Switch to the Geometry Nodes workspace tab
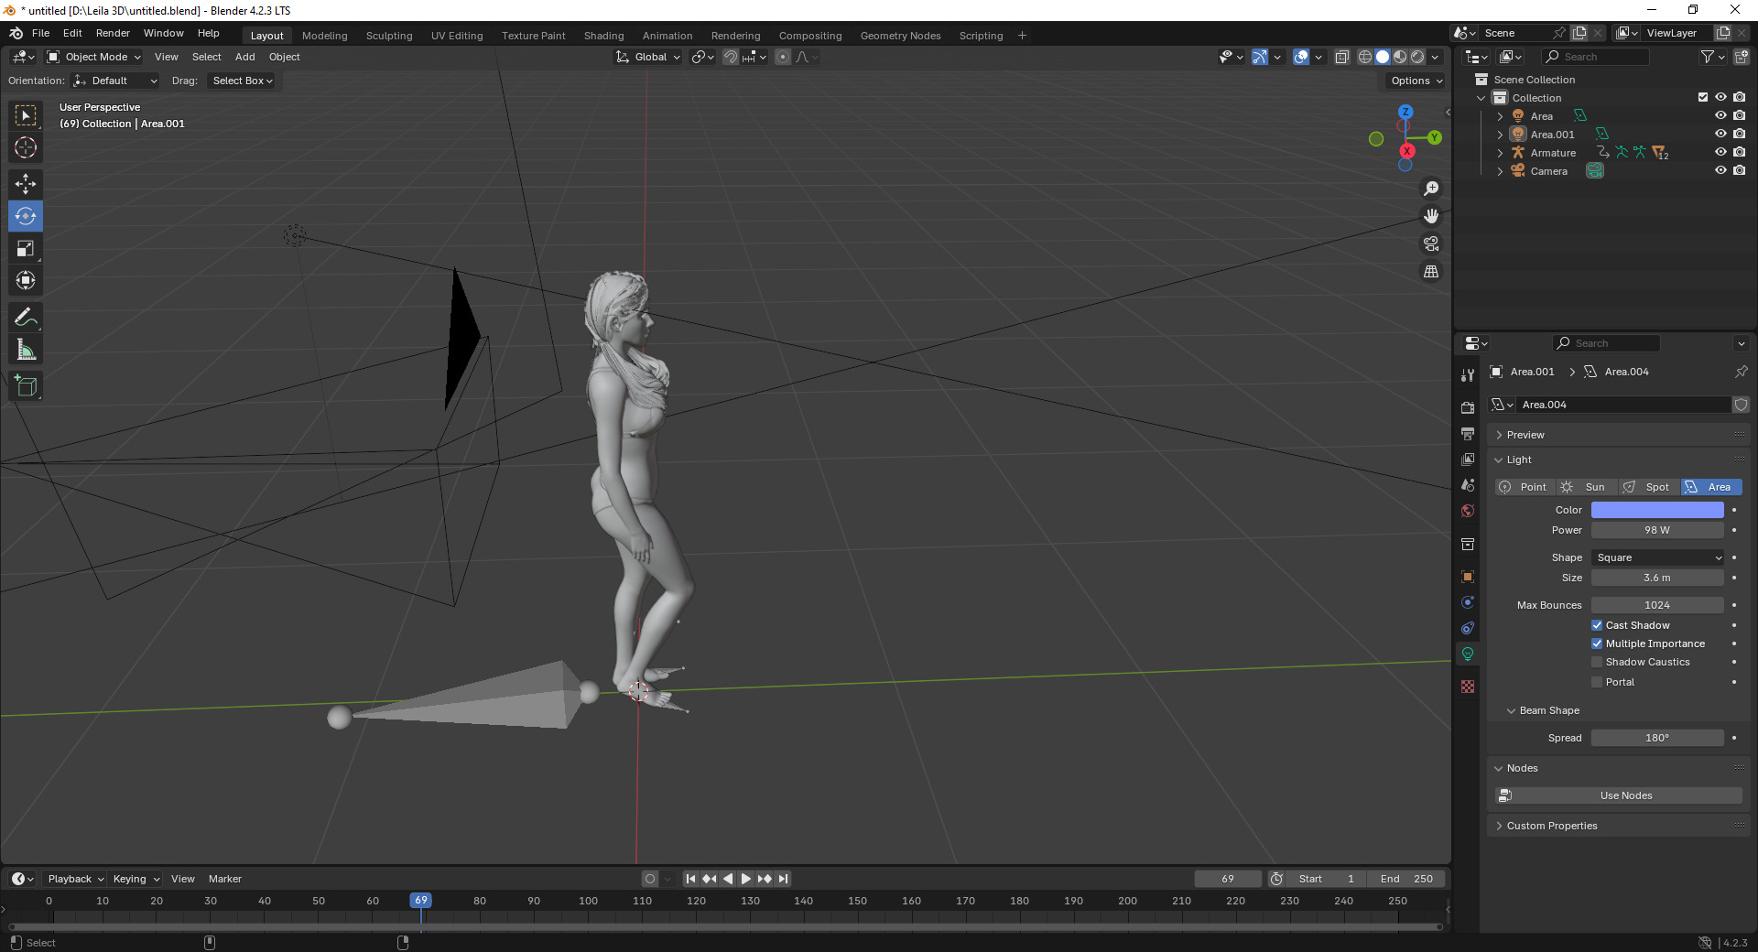The height and width of the screenshot is (952, 1758). pos(900,36)
